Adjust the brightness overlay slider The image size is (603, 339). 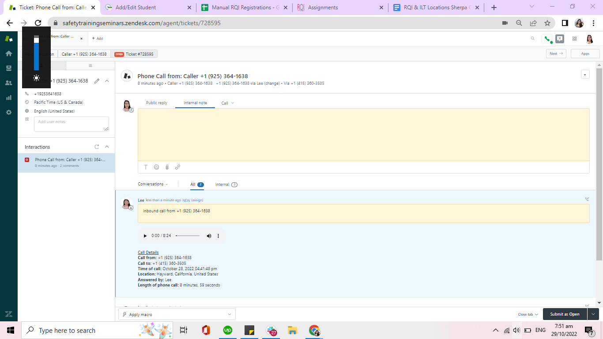(37, 53)
